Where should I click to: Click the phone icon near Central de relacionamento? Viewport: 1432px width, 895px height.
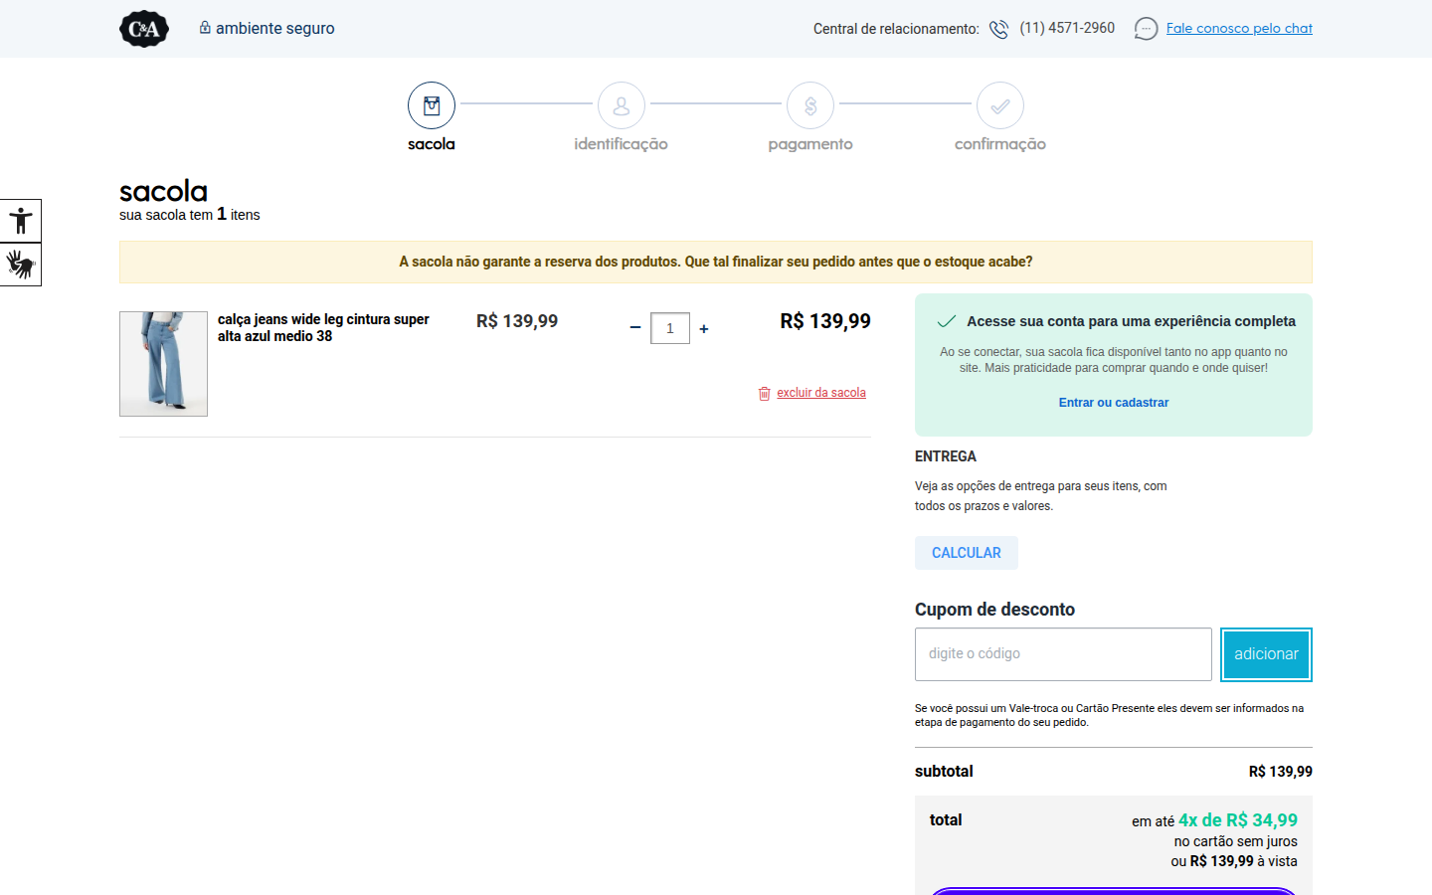coord(998,29)
